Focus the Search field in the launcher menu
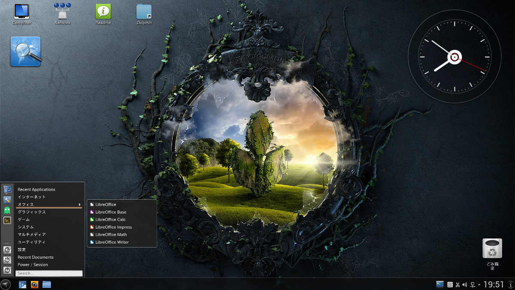515x290 pixels. point(49,273)
